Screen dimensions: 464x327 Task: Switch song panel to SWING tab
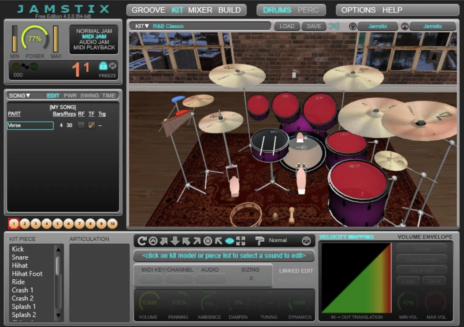(90, 96)
